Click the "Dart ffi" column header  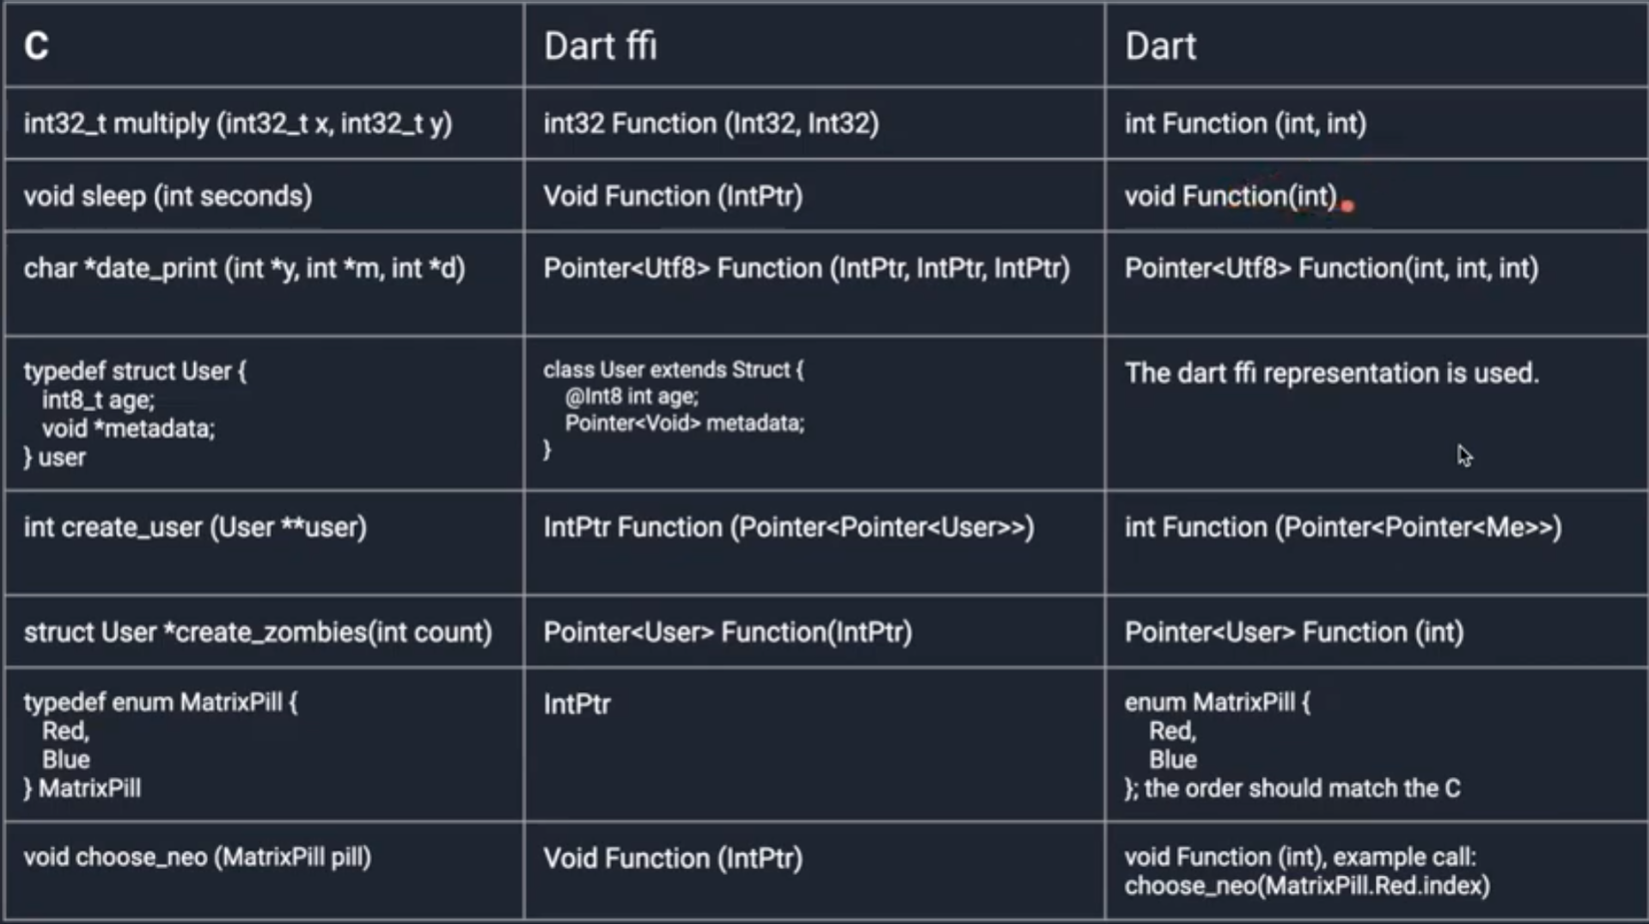(600, 46)
